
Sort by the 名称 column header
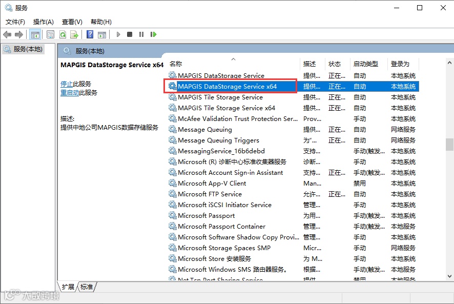[x=233, y=64]
